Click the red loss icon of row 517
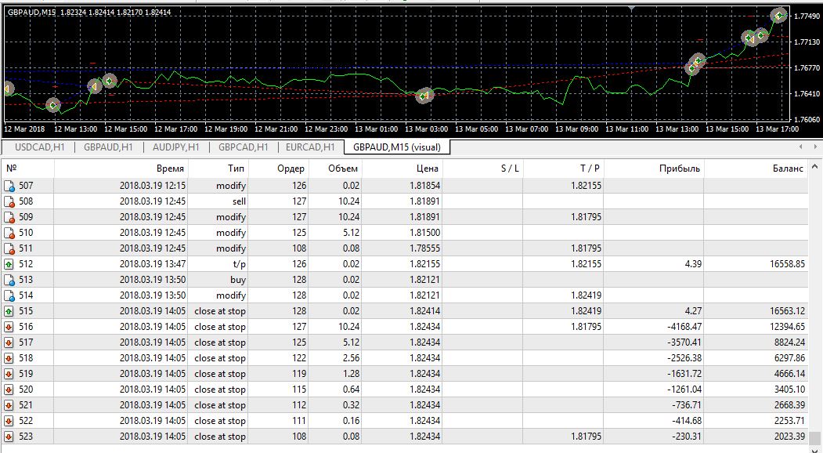 [9, 342]
